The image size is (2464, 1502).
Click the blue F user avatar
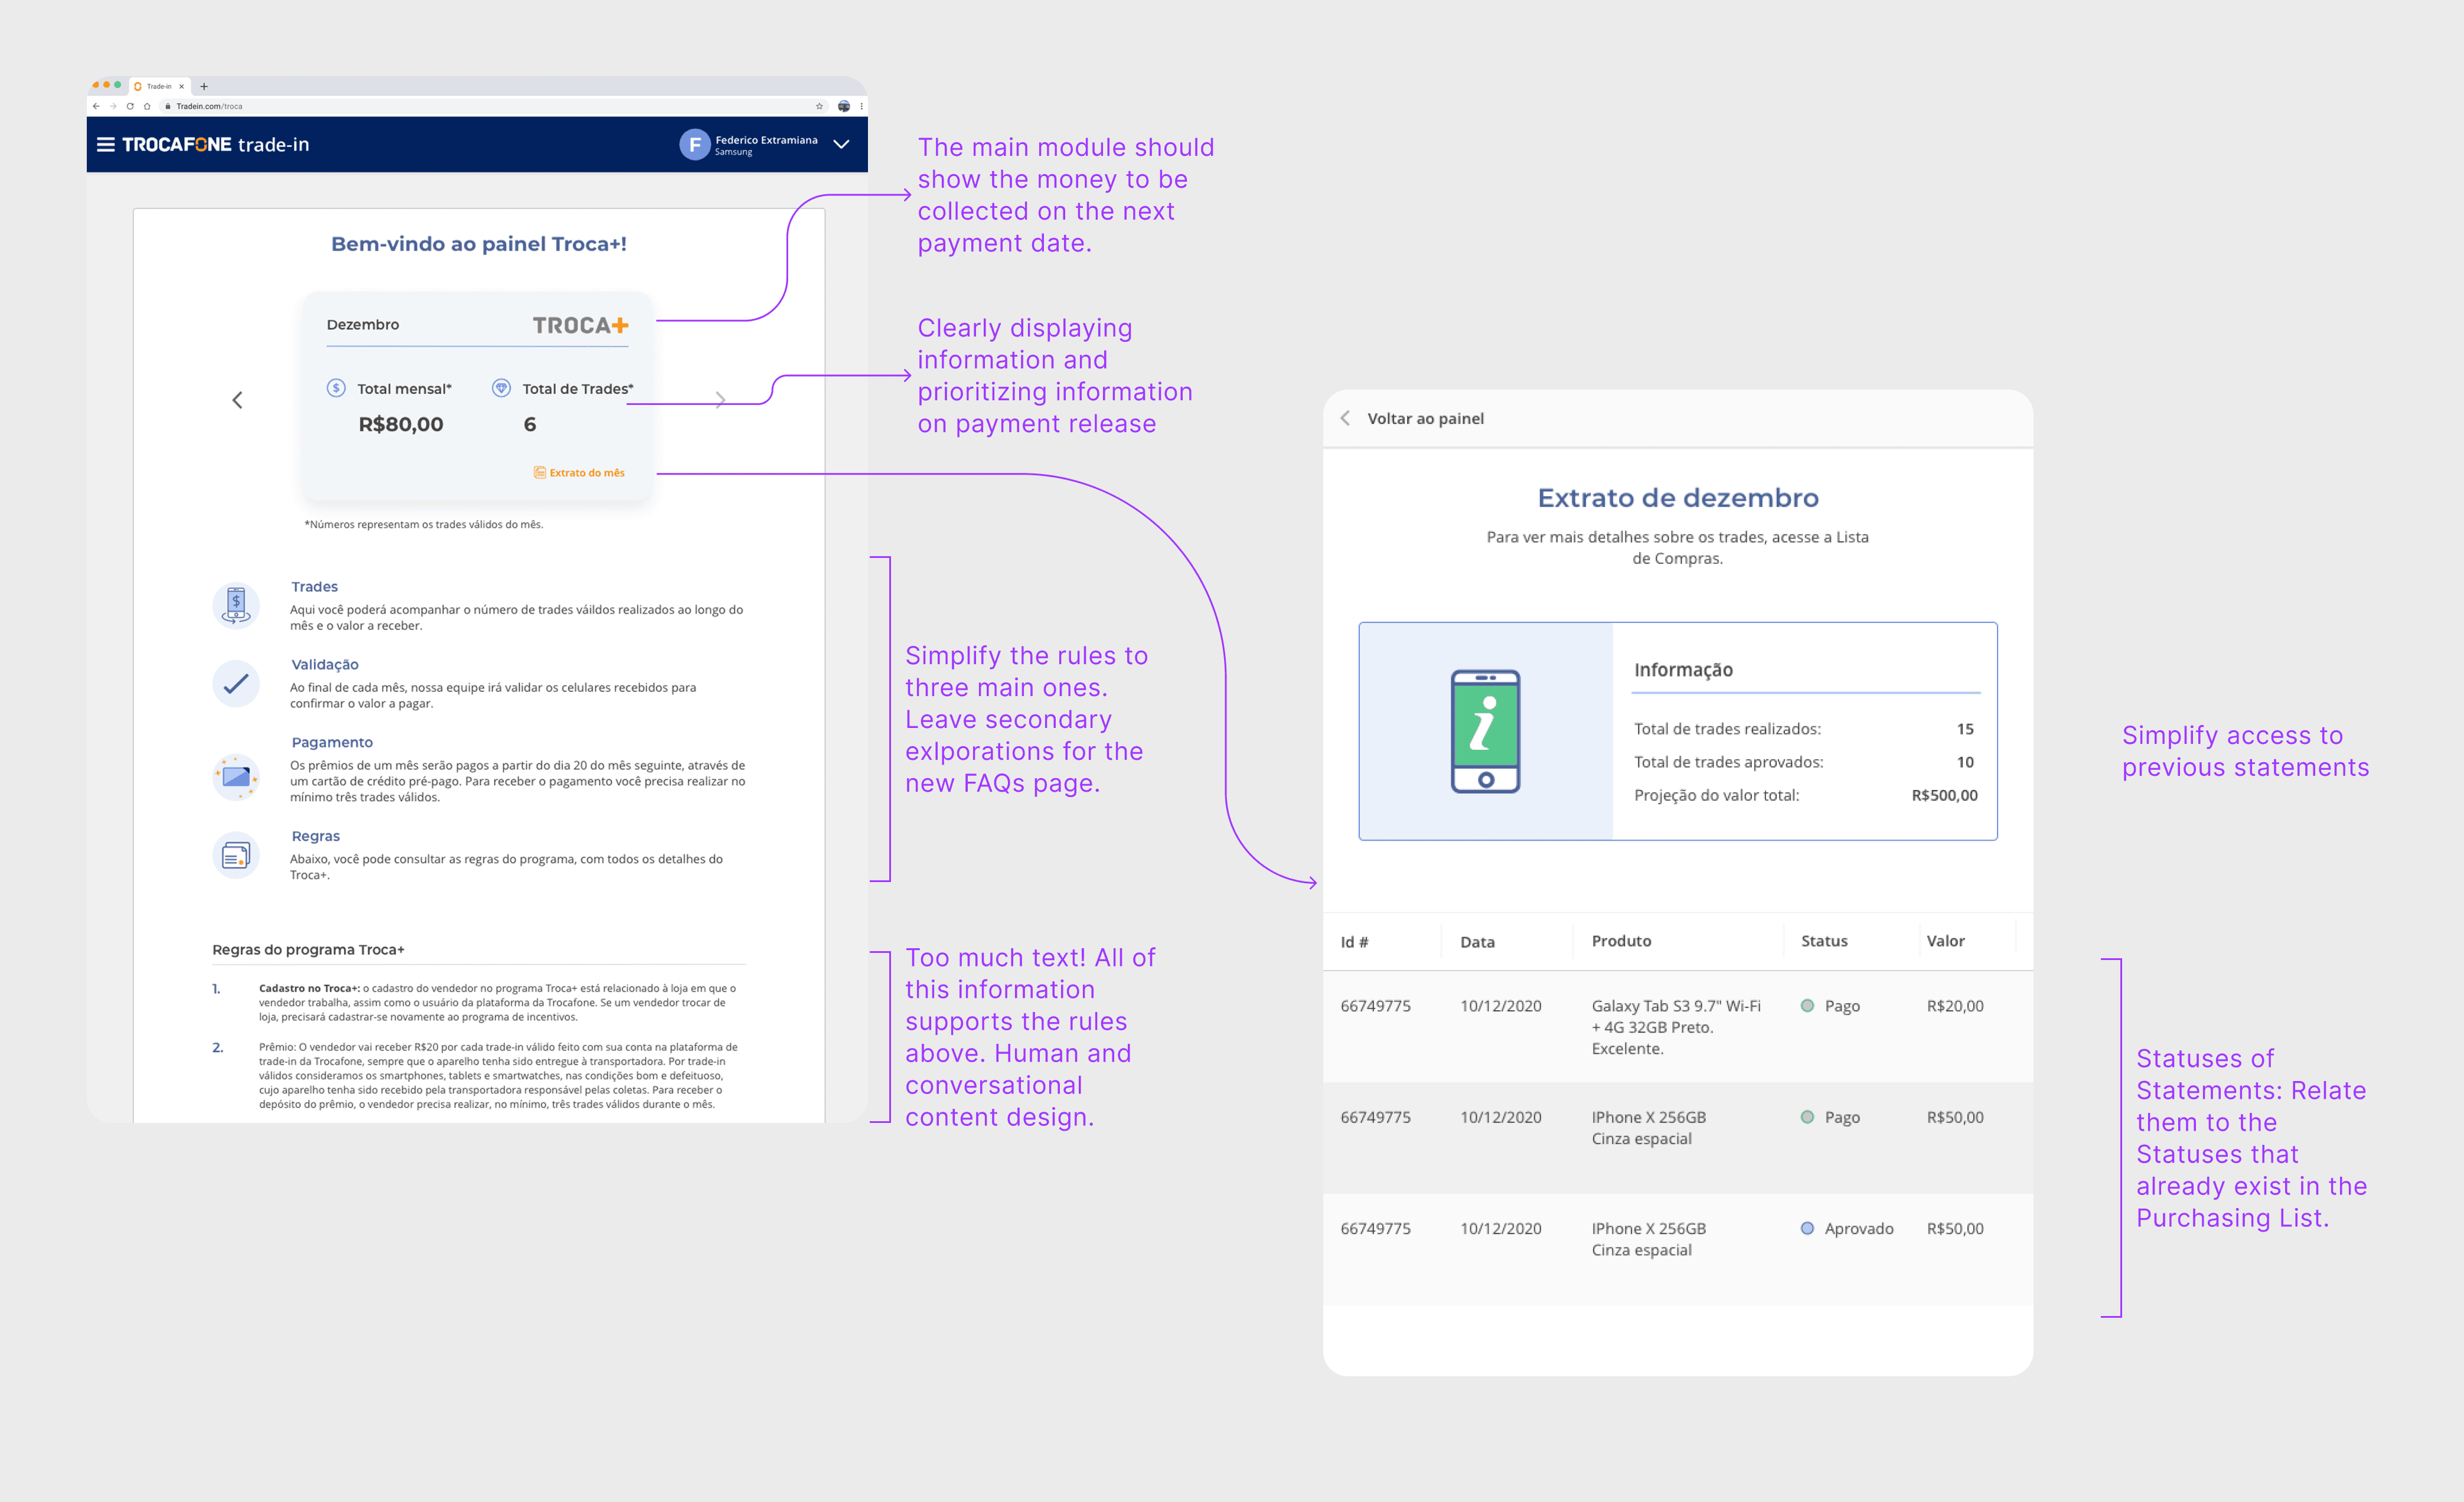(694, 145)
